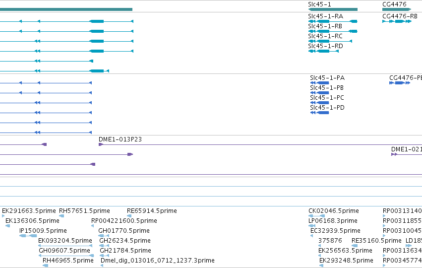Viewport: 422px width, 268px height.
Task: Select the CK02046.5prime EST label
Action: [334, 210]
